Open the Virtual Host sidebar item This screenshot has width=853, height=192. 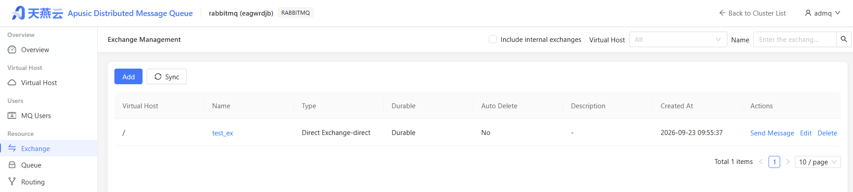(49, 82)
